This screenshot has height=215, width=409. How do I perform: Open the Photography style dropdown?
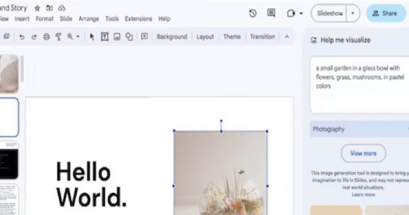360,129
